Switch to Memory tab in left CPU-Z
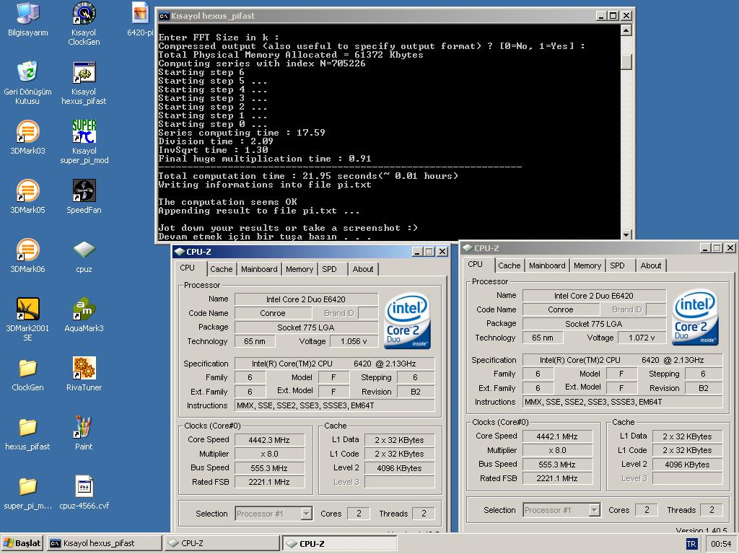This screenshot has height=554, width=739. pyautogui.click(x=299, y=269)
